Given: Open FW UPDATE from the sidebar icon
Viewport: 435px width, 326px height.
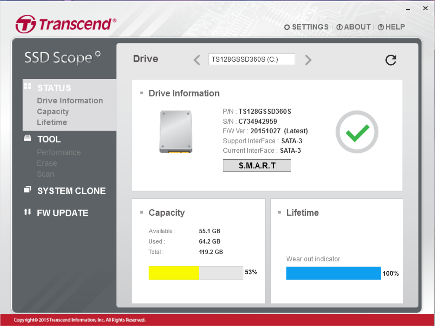Looking at the screenshot, I should (27, 212).
